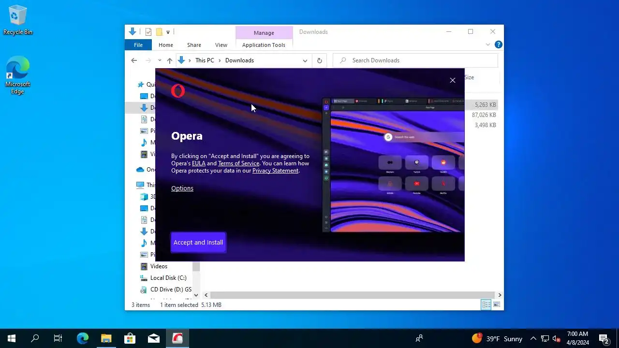Collapse the ribbon with the chevron
Image resolution: width=619 pixels, height=348 pixels.
tap(488, 44)
